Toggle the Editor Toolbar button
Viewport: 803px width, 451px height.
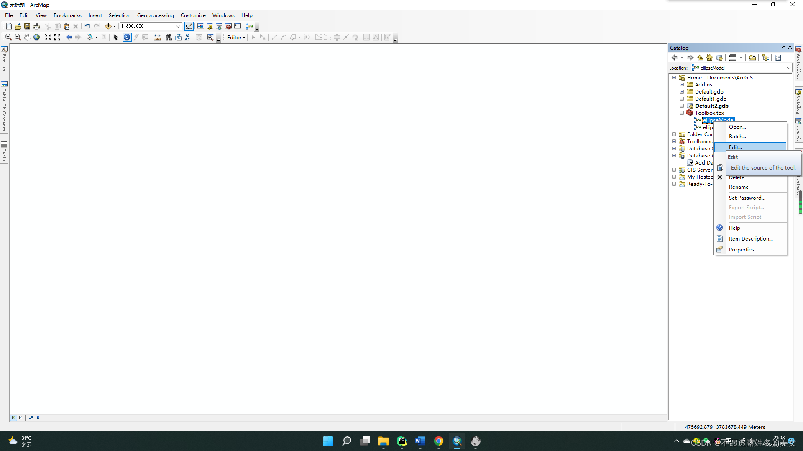click(189, 26)
